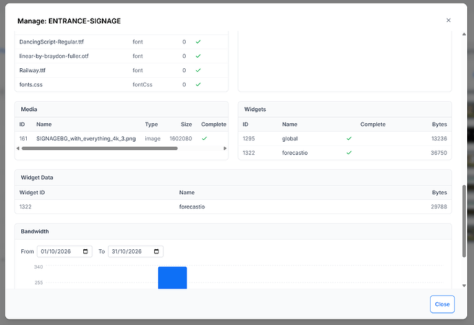Click the dialog title Manage: ENTRANCE-SIGNAGE
Viewport: 474px width, 325px height.
point(69,21)
